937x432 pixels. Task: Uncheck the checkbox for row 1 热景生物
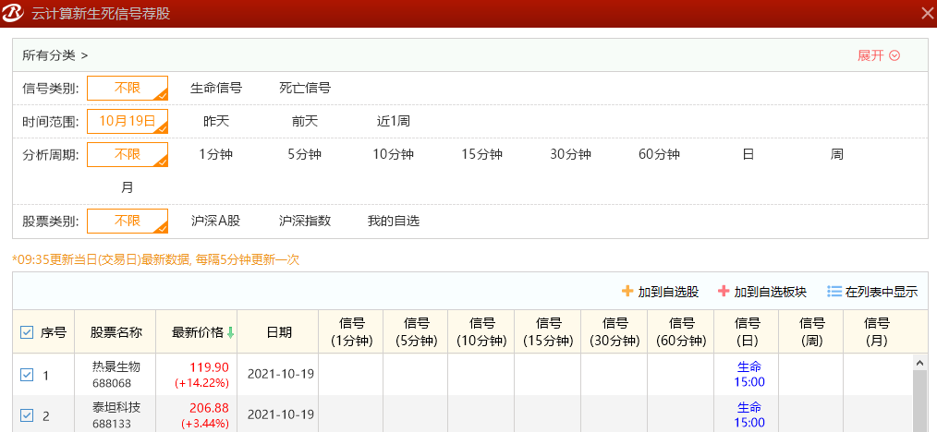(x=27, y=375)
